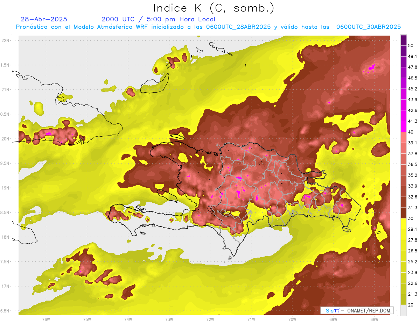The height and width of the screenshot is (324, 420).
Task: Click the color scale value '50'
Action: click(x=411, y=45)
